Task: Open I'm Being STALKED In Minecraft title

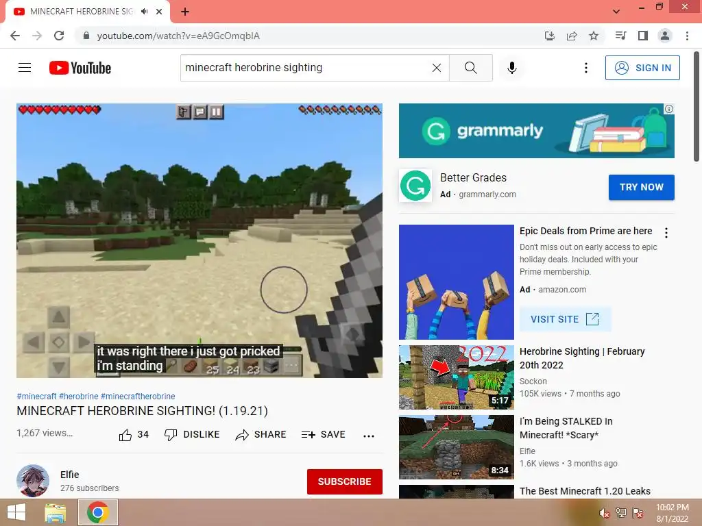Action: (x=566, y=428)
